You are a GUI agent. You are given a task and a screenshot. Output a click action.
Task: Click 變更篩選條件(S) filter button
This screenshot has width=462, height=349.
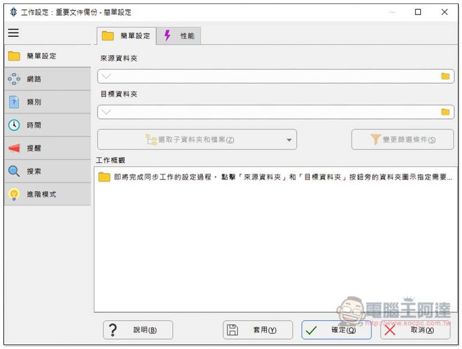(x=403, y=139)
